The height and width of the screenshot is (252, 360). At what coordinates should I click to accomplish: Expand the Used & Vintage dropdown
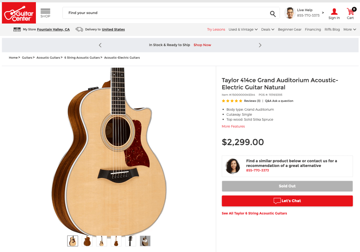[x=243, y=30]
